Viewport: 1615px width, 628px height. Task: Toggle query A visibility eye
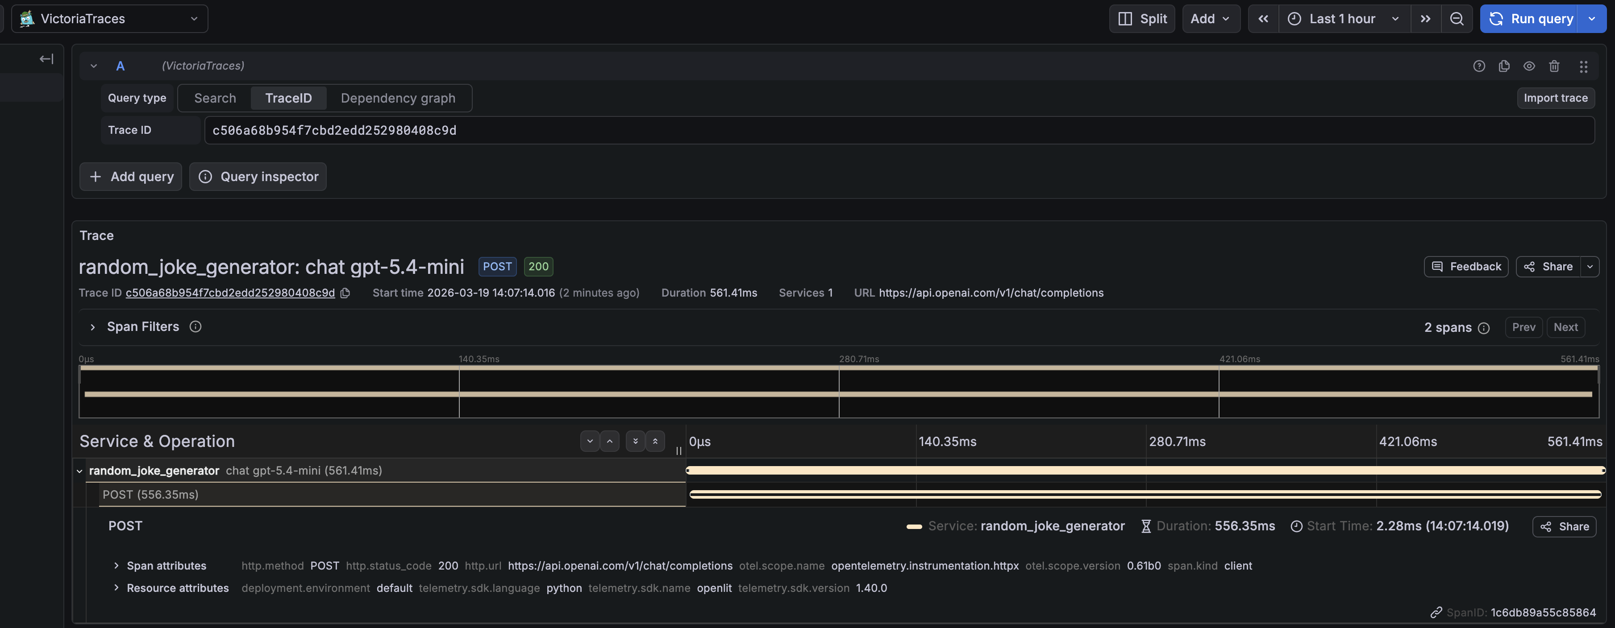coord(1529,66)
